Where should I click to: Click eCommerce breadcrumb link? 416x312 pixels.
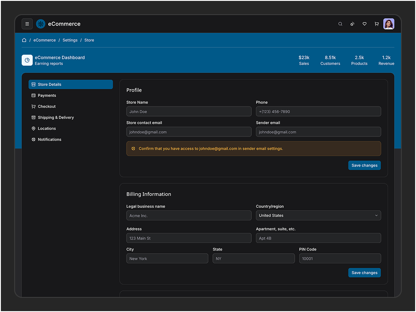pos(45,40)
